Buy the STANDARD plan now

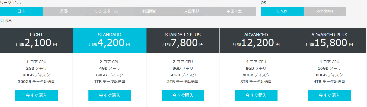pyautogui.click(x=110, y=96)
